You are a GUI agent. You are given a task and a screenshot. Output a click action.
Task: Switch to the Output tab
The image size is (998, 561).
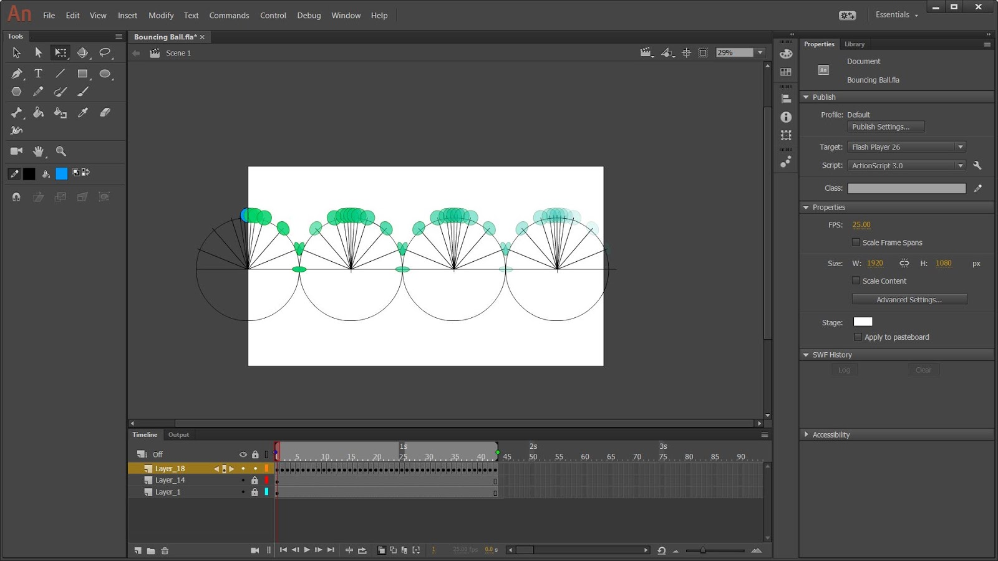pyautogui.click(x=179, y=434)
